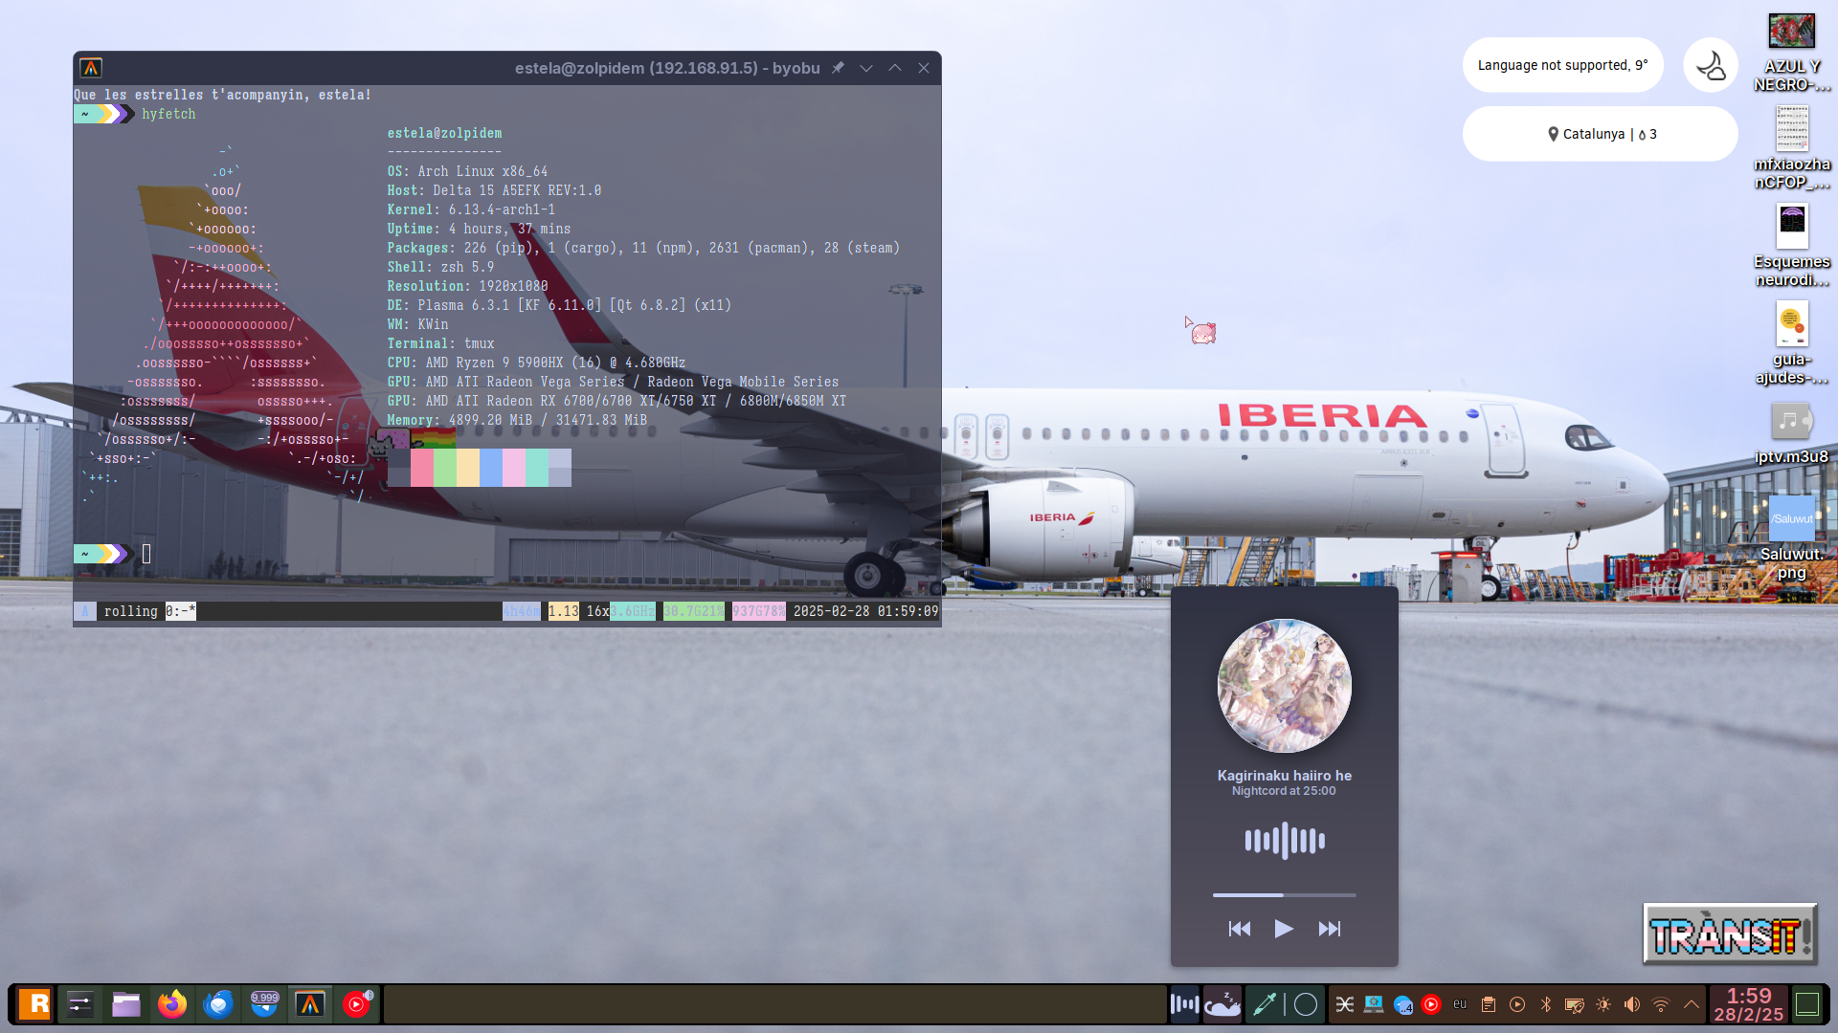Open the Telegram tray icon
Image resolution: width=1838 pixels, height=1033 pixels.
point(1402,1004)
